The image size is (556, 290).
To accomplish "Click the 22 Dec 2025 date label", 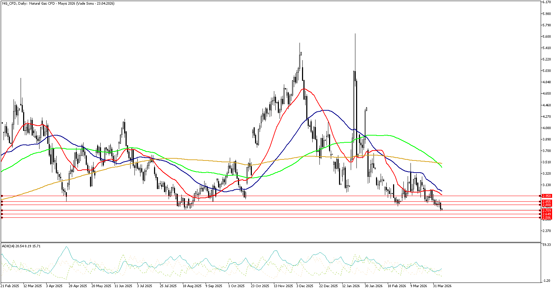I will 328,286.
